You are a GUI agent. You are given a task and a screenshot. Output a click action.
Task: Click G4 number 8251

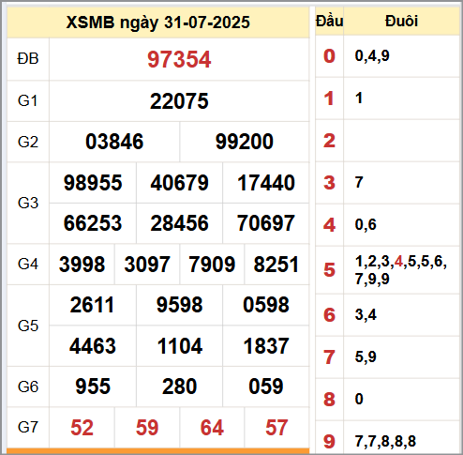[x=276, y=265]
